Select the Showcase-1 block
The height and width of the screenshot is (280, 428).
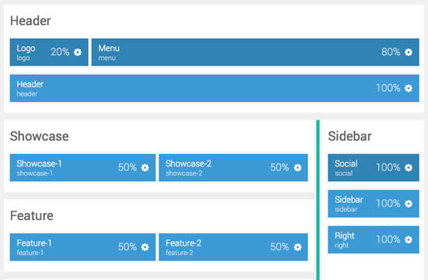coord(82,167)
